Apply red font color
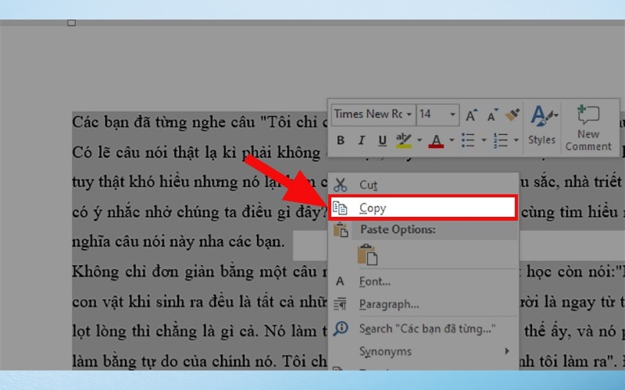The width and height of the screenshot is (625, 390). coord(436,140)
